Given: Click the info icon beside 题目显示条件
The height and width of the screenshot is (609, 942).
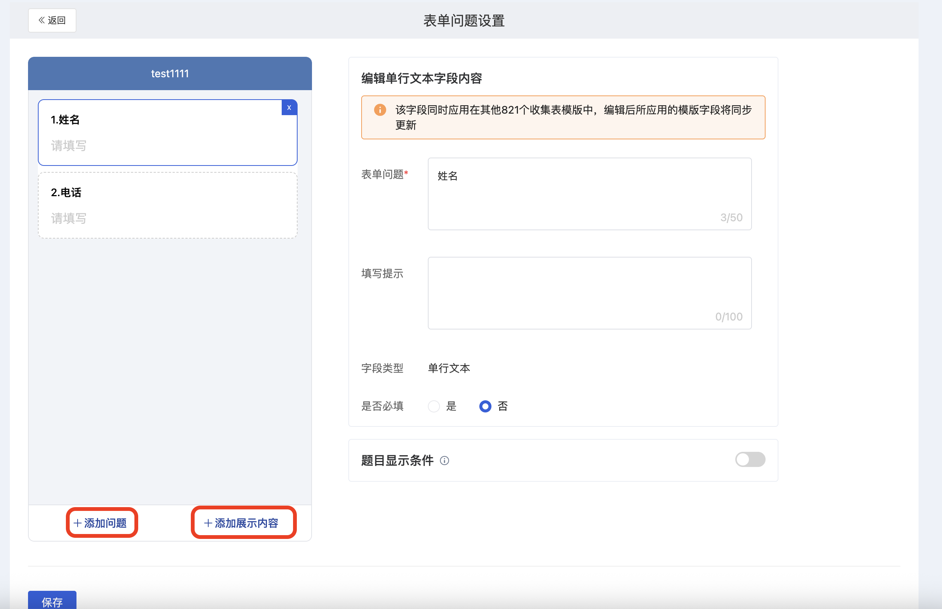Looking at the screenshot, I should click(x=444, y=460).
